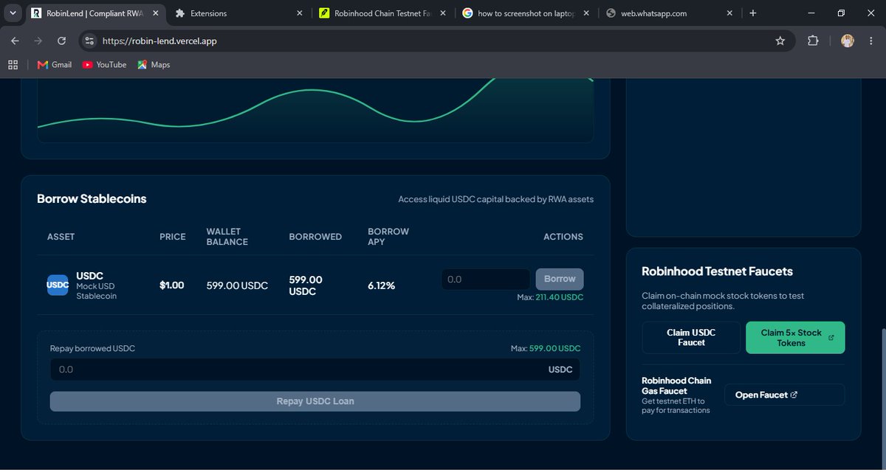Click the Claim 5× Stock Tokens button
The height and width of the screenshot is (475, 886).
(795, 338)
